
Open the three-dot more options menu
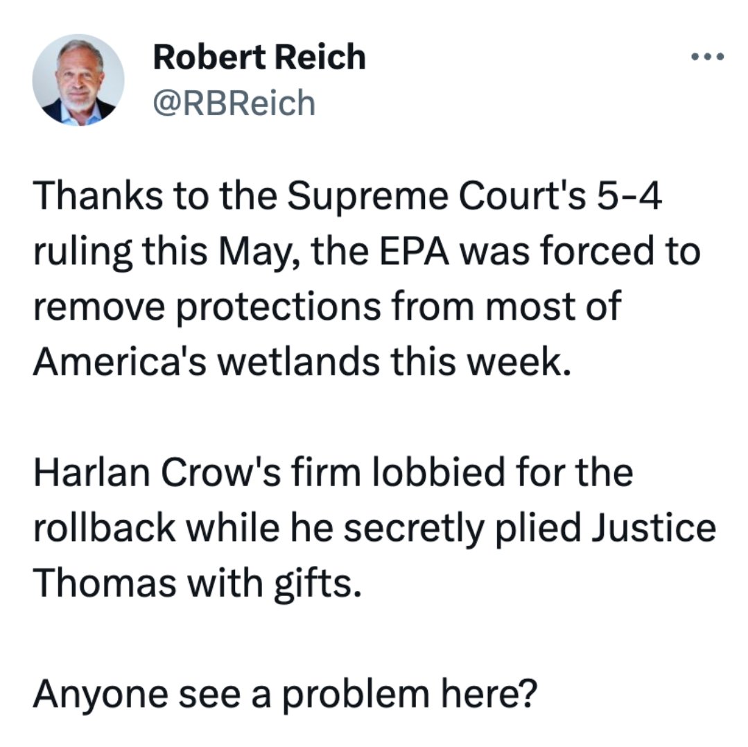[x=708, y=57]
